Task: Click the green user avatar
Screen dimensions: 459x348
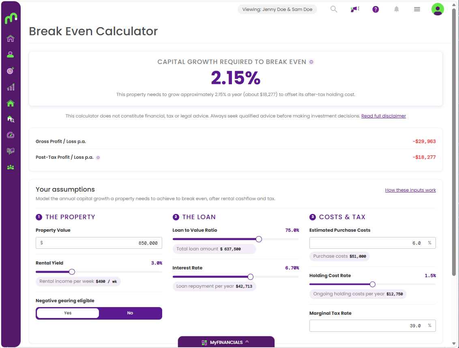Action: pyautogui.click(x=438, y=9)
